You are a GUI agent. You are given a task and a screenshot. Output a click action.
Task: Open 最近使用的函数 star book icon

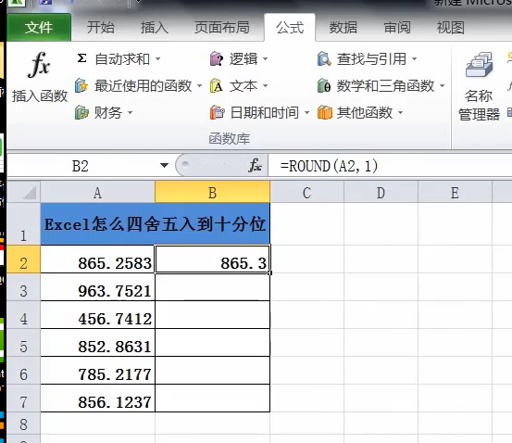click(81, 86)
